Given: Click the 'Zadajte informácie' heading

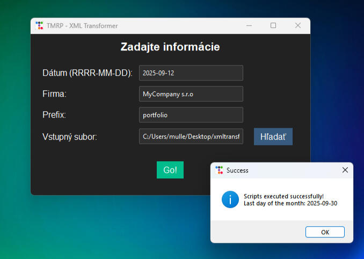Looking at the screenshot, I should pyautogui.click(x=170, y=47).
